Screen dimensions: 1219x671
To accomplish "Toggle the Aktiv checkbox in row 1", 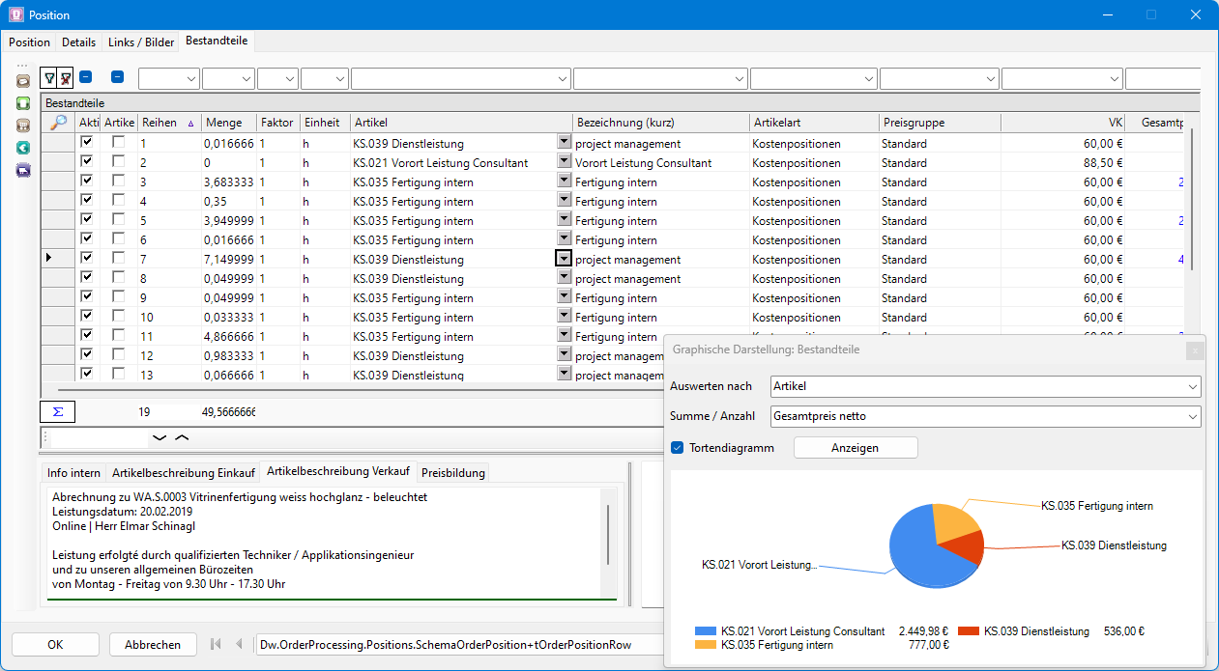I will click(88, 143).
